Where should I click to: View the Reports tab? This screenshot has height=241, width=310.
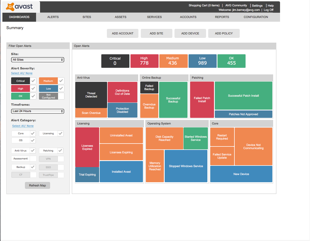[222, 17]
